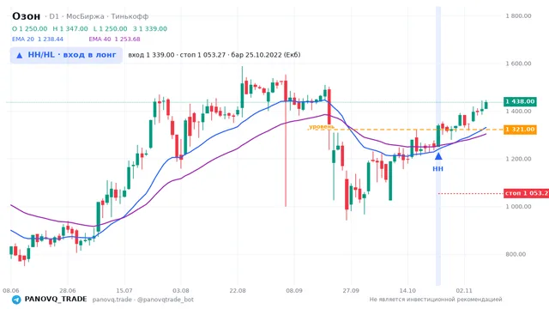Viewport: 549px width, 309px height.
Task: Click the 14.10 date on time axis
Action: tap(407, 291)
